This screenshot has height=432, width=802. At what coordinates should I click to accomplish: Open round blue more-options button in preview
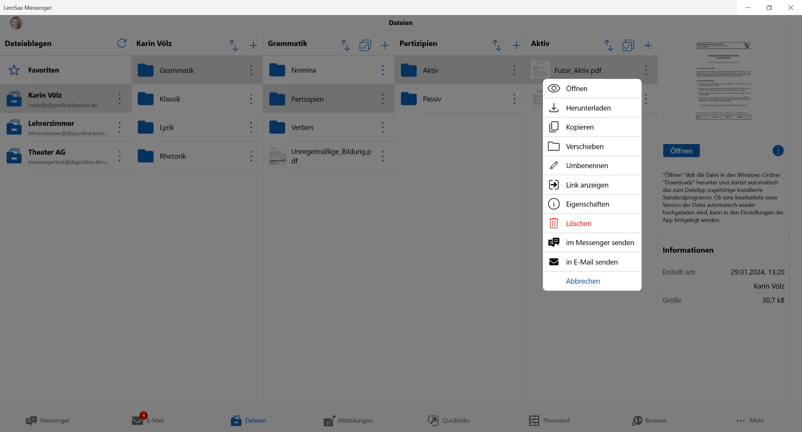click(x=778, y=151)
